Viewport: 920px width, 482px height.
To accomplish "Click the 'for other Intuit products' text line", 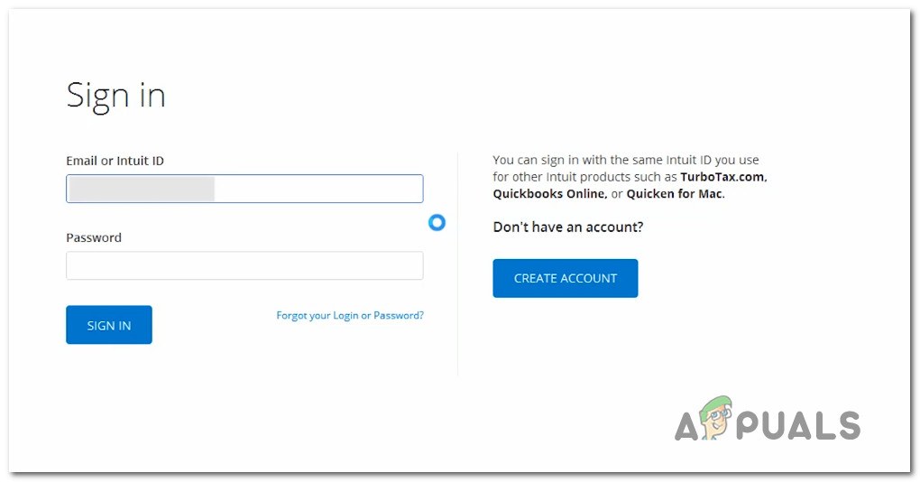I will coord(584,177).
